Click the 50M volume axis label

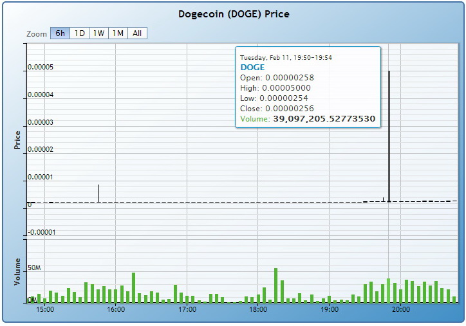point(34,267)
